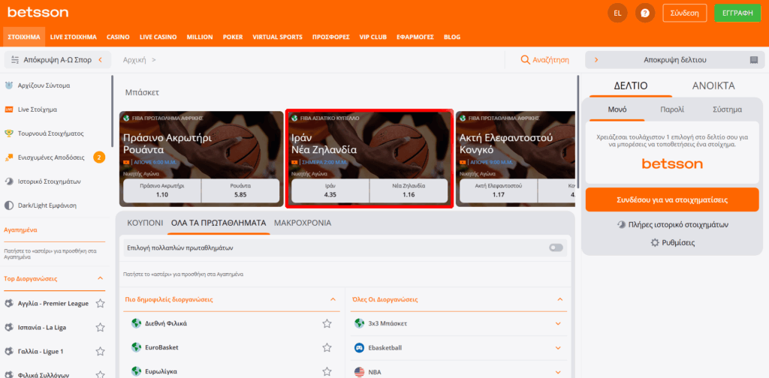This screenshot has width=769, height=378.
Task: Open Ενισχυμένες Αποδόσεις icon
Action: (x=9, y=157)
